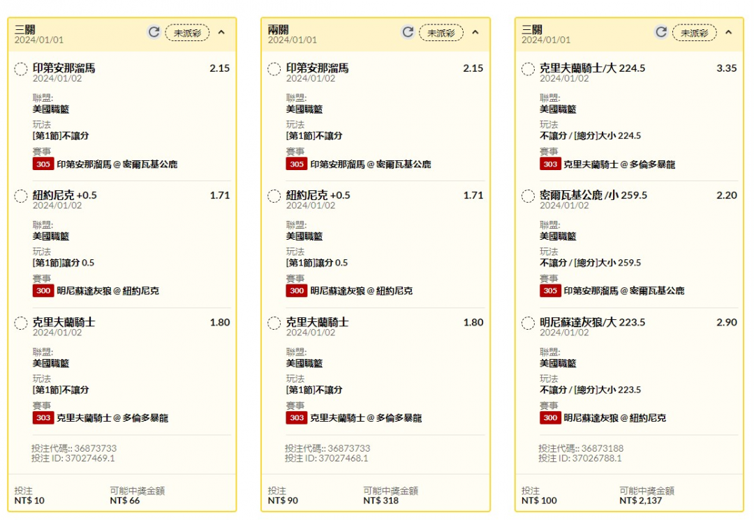
Task: Click the odds value 2.20
Action: (x=727, y=195)
